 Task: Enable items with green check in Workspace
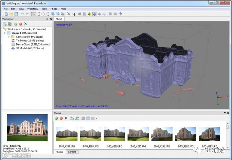16,24
